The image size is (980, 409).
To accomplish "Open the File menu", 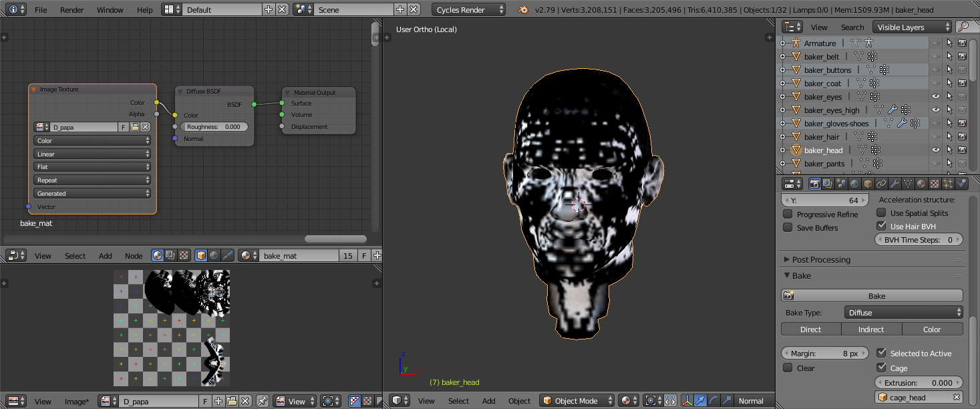I will (x=41, y=10).
